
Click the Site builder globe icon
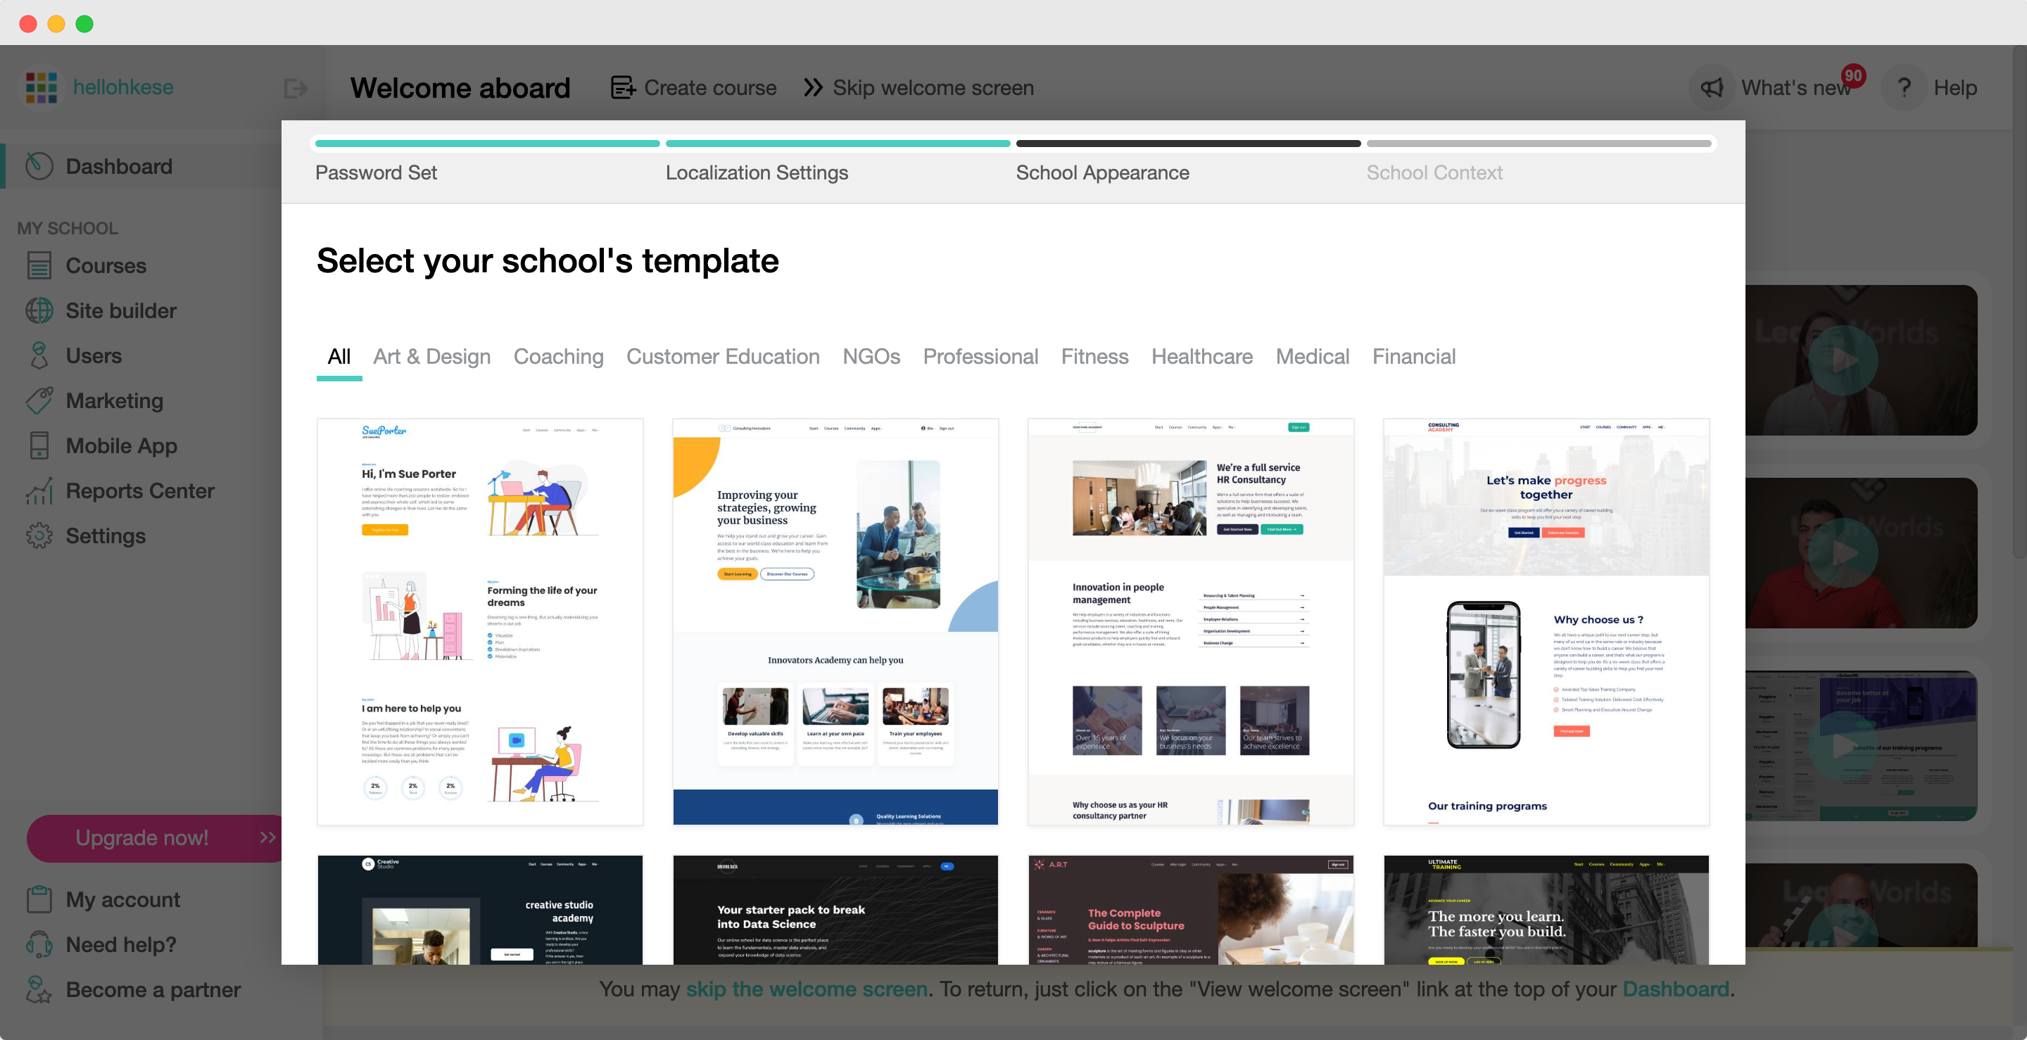39,311
